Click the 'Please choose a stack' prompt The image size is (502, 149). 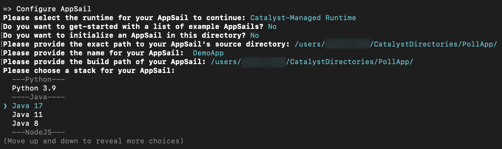(x=89, y=71)
